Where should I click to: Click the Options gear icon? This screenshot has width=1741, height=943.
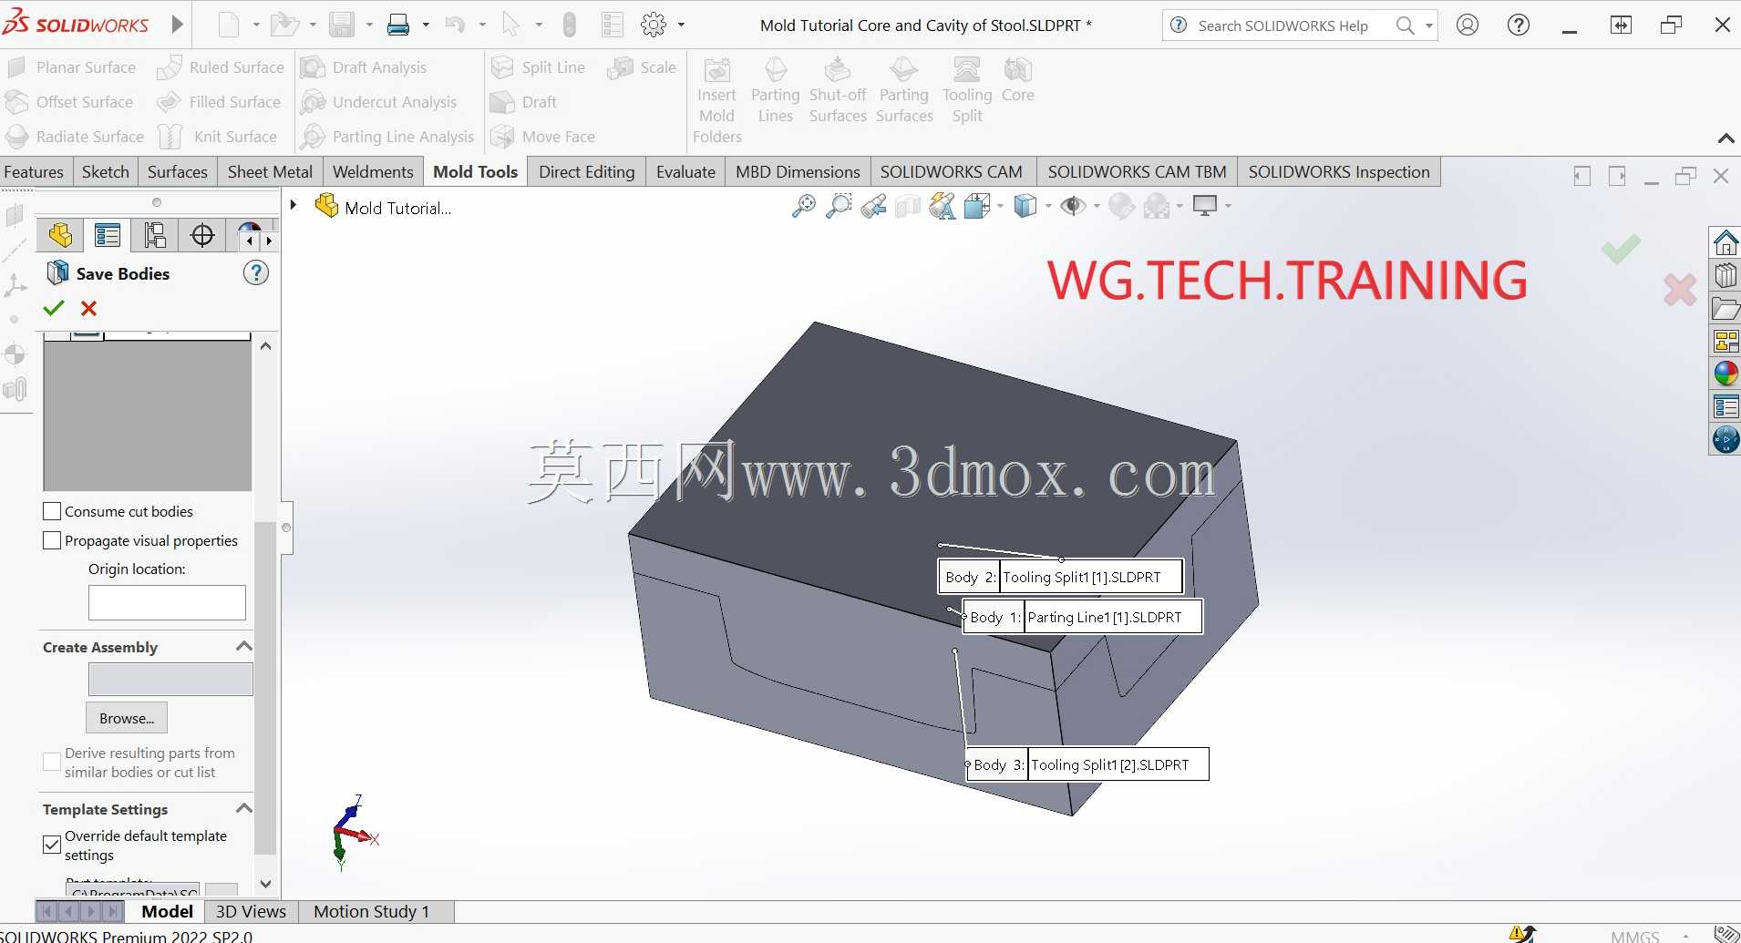(x=654, y=25)
